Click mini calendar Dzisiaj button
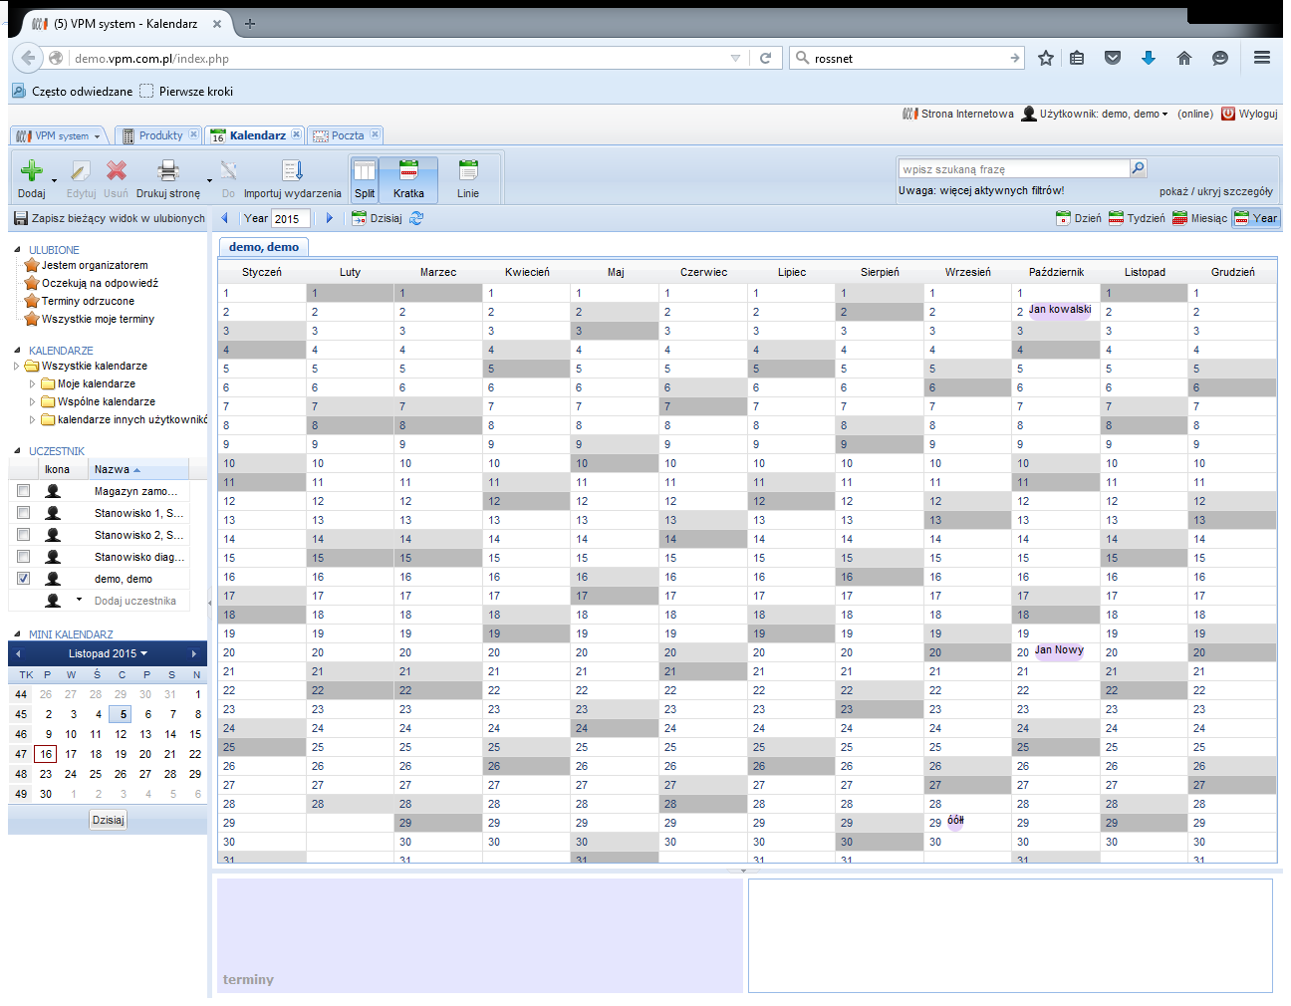The image size is (1291, 1006). coord(108,820)
